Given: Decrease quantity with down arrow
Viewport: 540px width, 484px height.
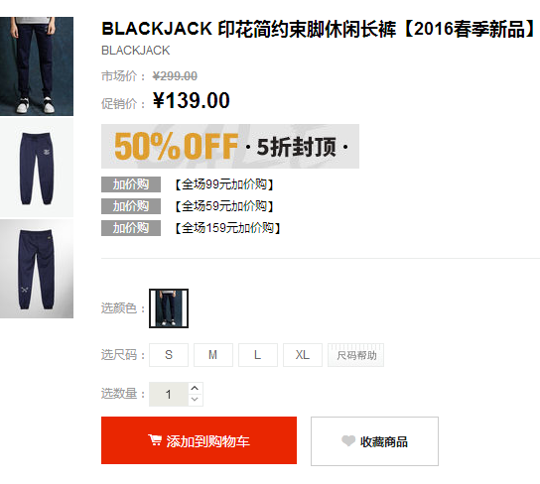Looking at the screenshot, I should (195, 400).
